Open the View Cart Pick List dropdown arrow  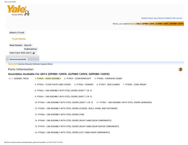click(x=34, y=53)
